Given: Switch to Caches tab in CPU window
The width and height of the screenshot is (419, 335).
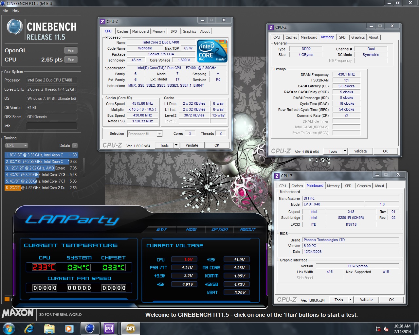Looking at the screenshot, I should [x=123, y=31].
